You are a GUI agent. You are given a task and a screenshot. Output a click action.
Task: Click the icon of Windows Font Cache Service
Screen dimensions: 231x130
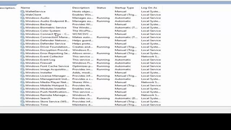tap(22, 66)
